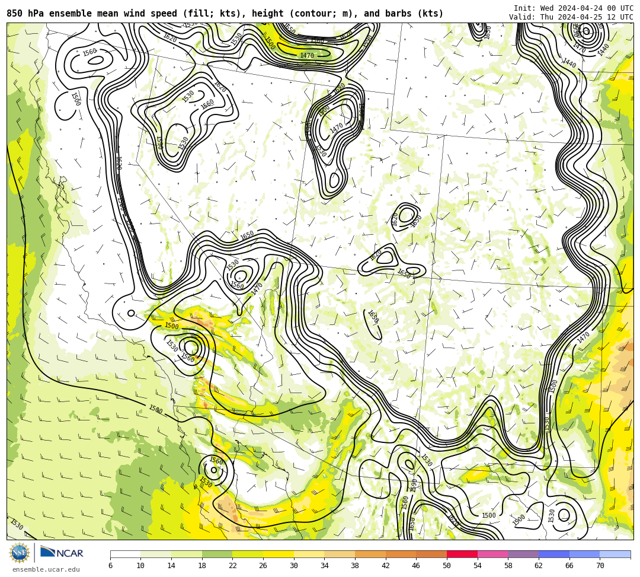Click the ensemble.ucar.edu text
This screenshot has width=640, height=577.
pyautogui.click(x=46, y=569)
